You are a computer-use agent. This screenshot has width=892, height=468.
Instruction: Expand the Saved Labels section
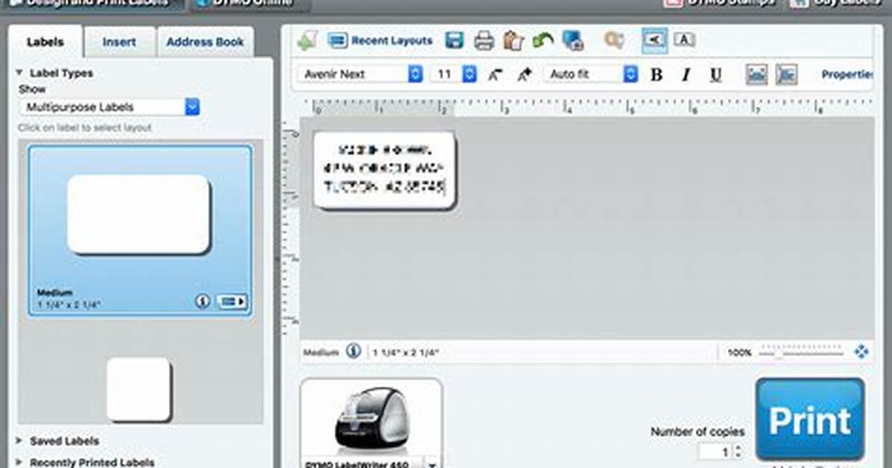(x=19, y=440)
